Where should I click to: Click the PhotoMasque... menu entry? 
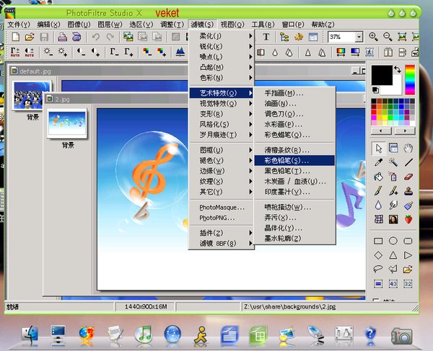click(221, 207)
